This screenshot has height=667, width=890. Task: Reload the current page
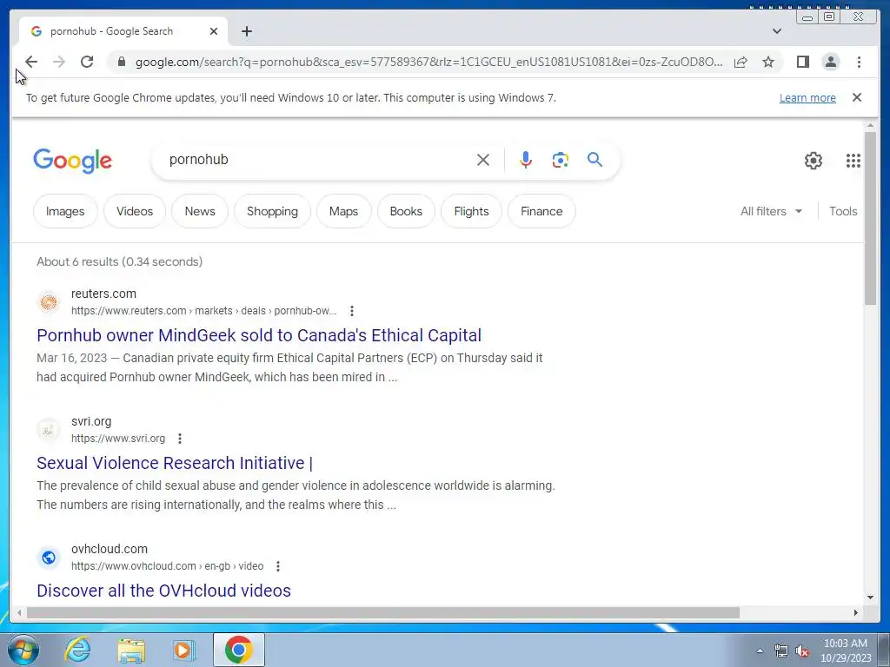[87, 62]
